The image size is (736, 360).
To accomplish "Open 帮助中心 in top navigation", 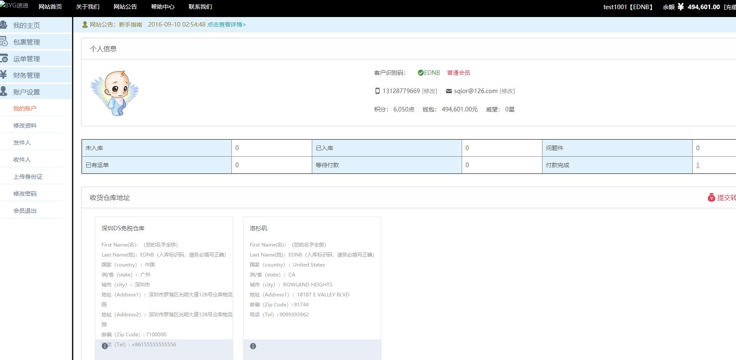I will (162, 7).
